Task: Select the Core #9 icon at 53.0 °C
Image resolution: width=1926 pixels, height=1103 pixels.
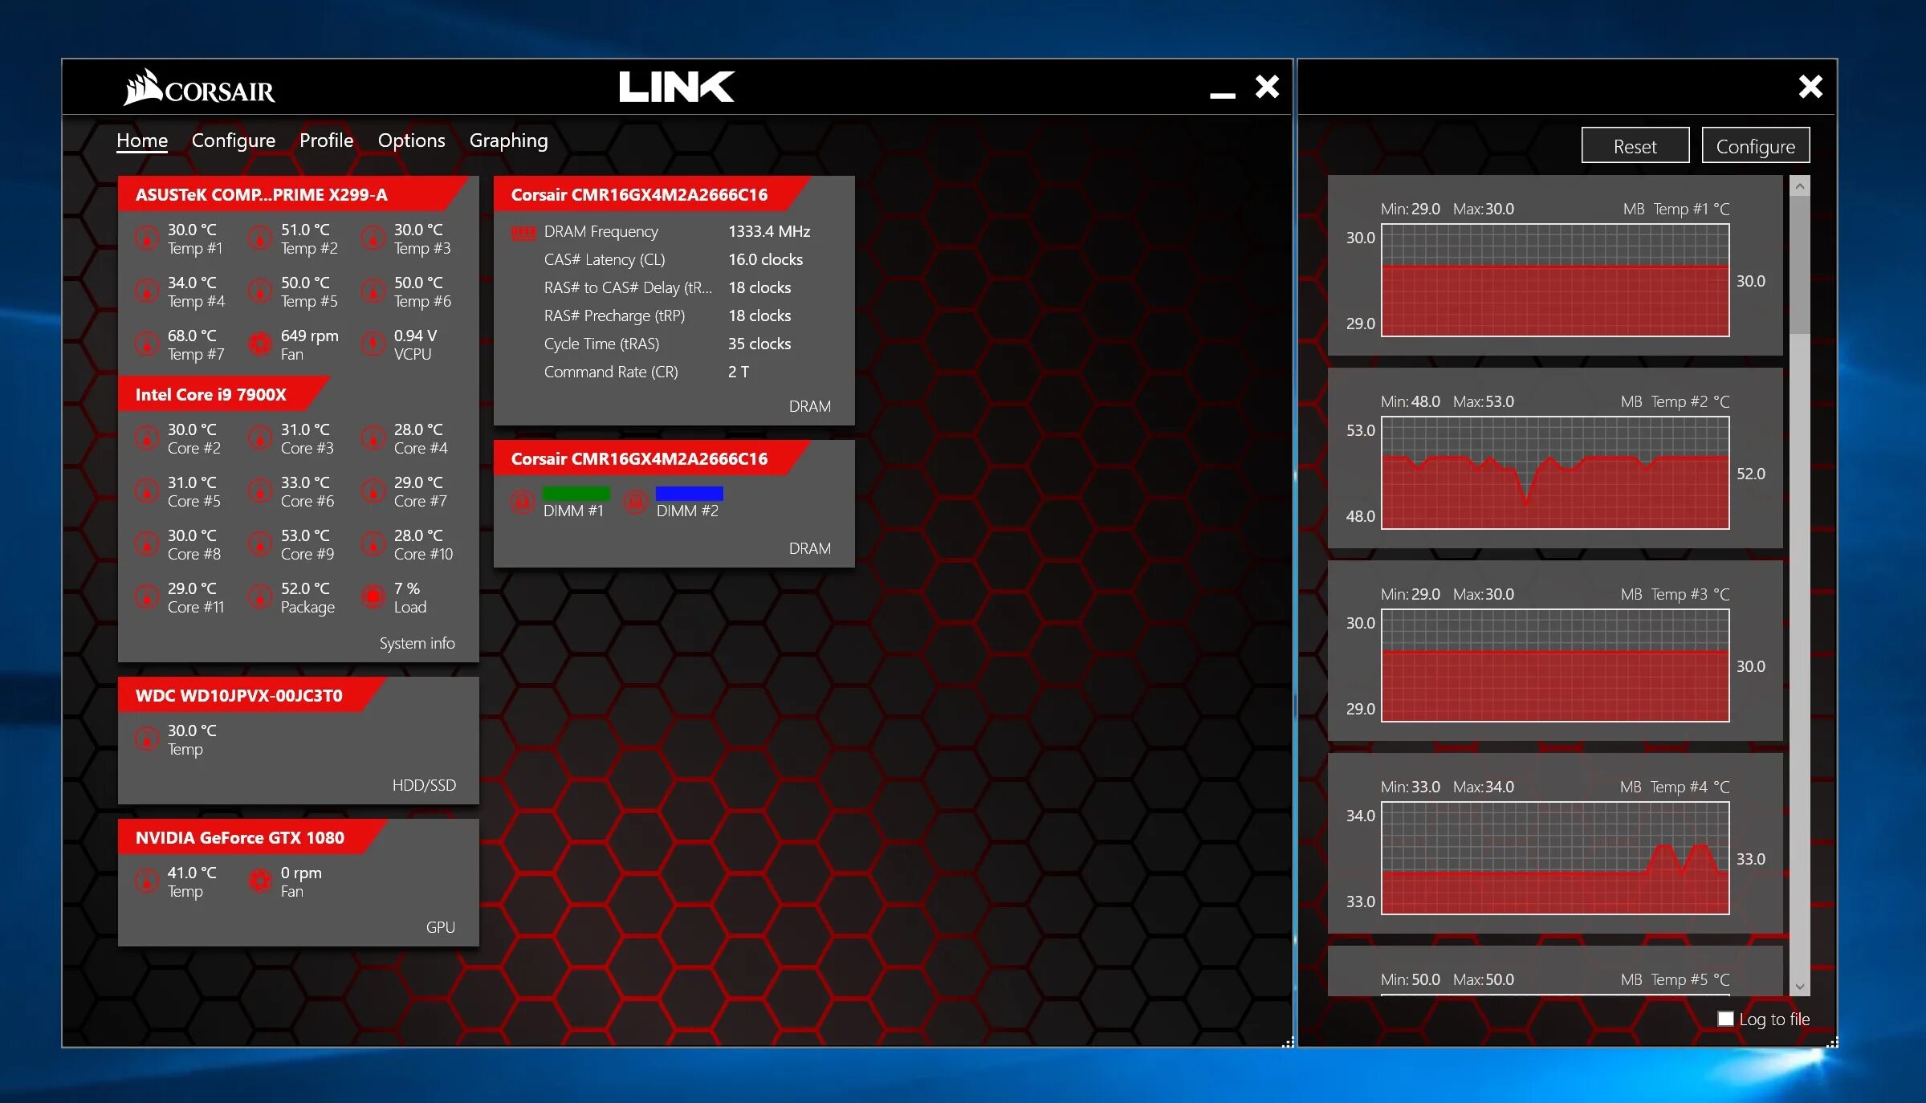Action: click(259, 544)
